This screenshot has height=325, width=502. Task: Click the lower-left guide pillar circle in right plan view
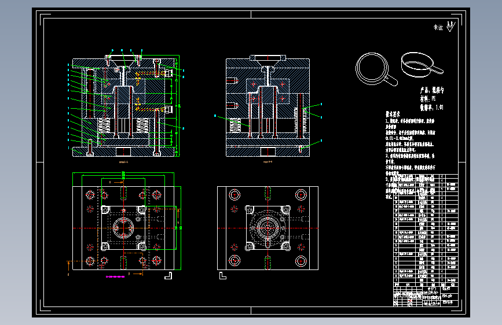(234, 261)
